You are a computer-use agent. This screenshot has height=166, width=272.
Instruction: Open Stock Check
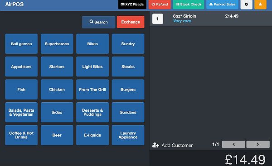(x=189, y=5)
